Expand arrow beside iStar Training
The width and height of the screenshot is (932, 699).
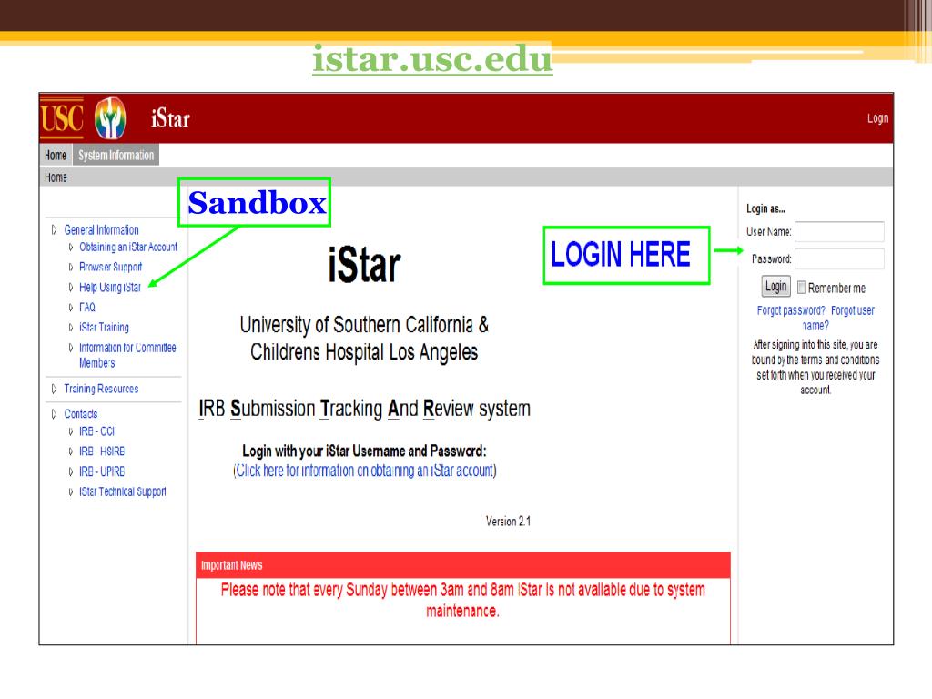71,327
